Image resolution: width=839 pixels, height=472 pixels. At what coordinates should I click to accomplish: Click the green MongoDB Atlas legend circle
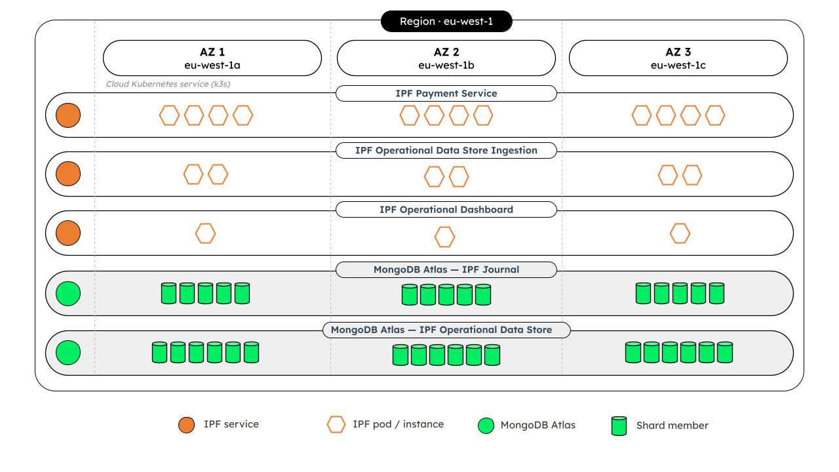(x=486, y=425)
